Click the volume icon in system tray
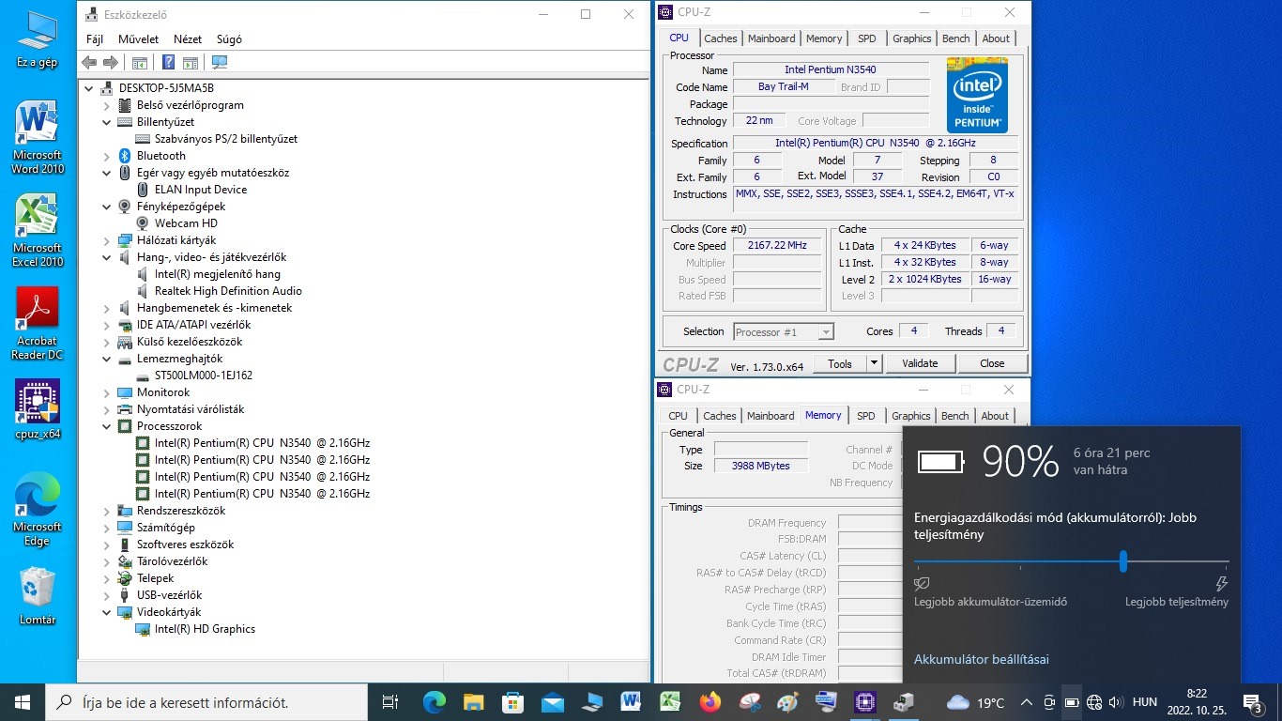This screenshot has height=721, width=1282. coord(1115,702)
